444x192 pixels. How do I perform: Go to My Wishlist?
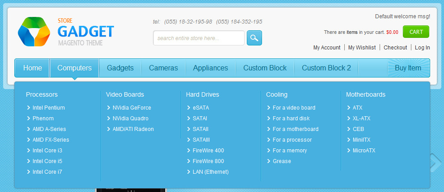[x=362, y=48]
